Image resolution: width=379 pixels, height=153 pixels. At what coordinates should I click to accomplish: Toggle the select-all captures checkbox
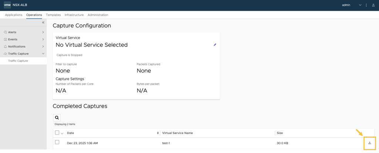coord(57,133)
